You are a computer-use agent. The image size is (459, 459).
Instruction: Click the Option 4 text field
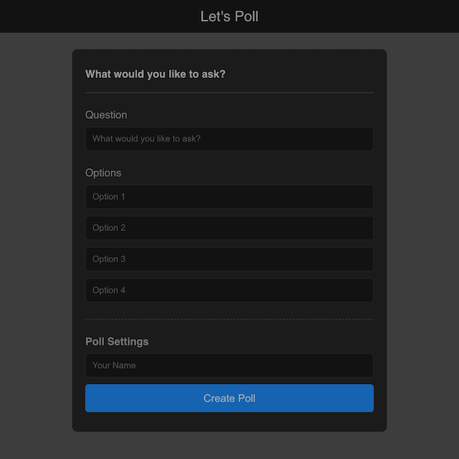click(x=229, y=291)
